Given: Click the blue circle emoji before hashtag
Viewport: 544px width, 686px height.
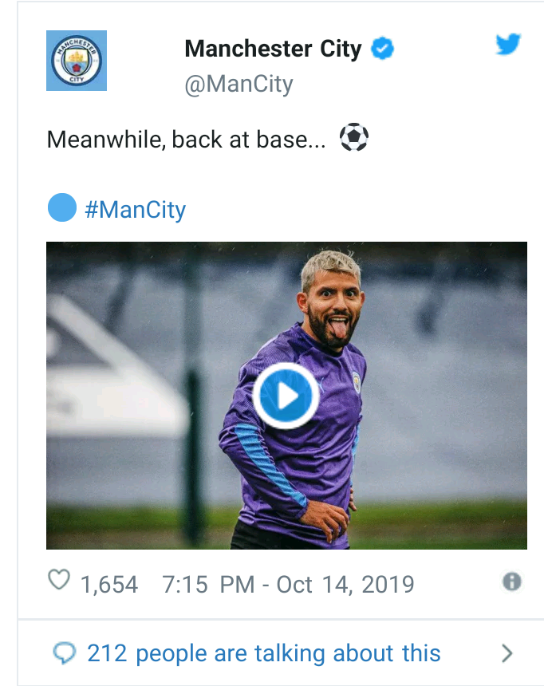Looking at the screenshot, I should click(62, 208).
